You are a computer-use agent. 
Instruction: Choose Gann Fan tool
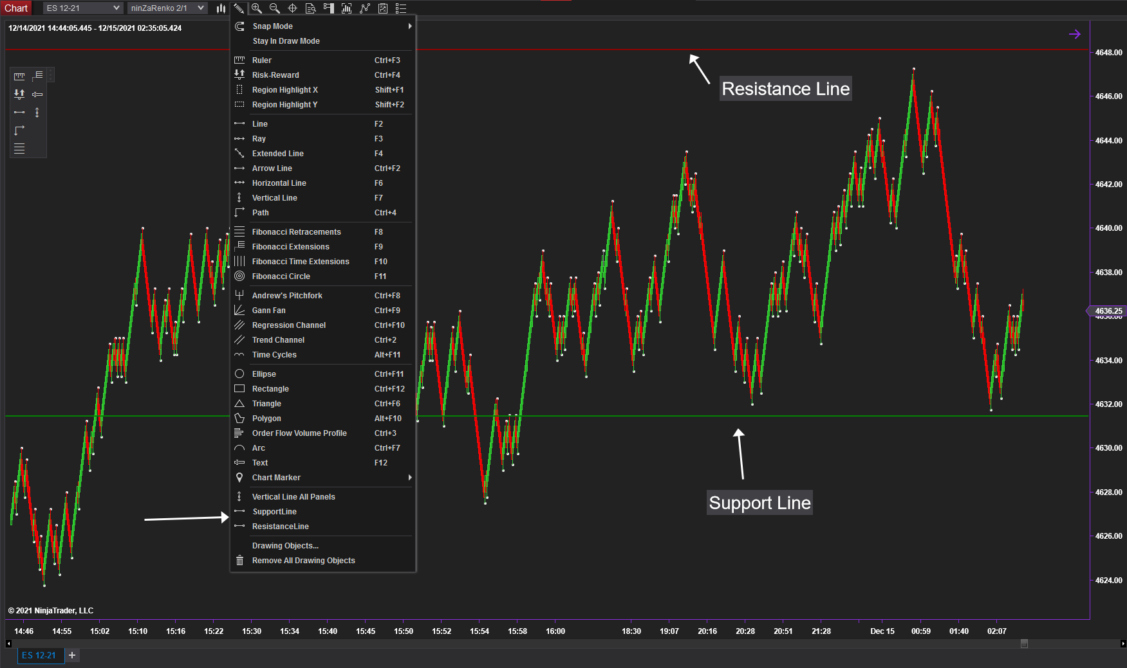[323, 311]
